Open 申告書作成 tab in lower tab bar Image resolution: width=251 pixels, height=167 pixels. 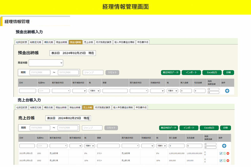point(141,107)
